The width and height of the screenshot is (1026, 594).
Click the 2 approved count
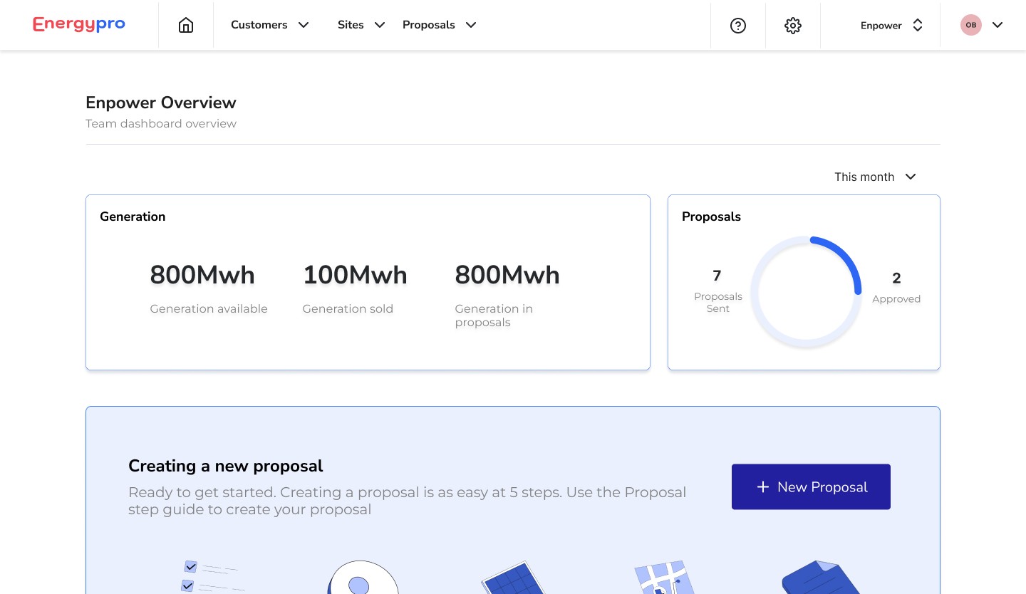[x=896, y=278]
